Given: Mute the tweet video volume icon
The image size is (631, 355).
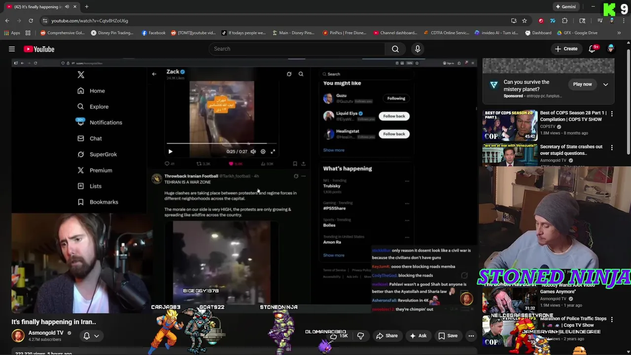Looking at the screenshot, I should click(x=253, y=152).
